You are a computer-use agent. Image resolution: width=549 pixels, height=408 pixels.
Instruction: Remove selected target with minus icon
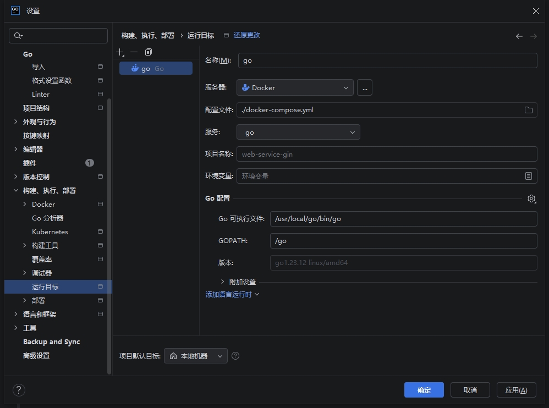point(134,52)
